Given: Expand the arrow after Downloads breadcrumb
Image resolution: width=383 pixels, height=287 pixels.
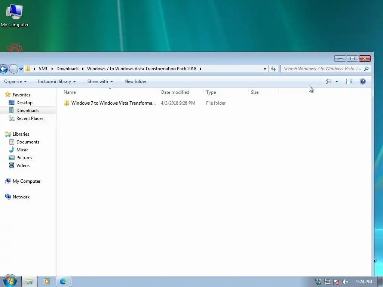Looking at the screenshot, I should (83, 69).
